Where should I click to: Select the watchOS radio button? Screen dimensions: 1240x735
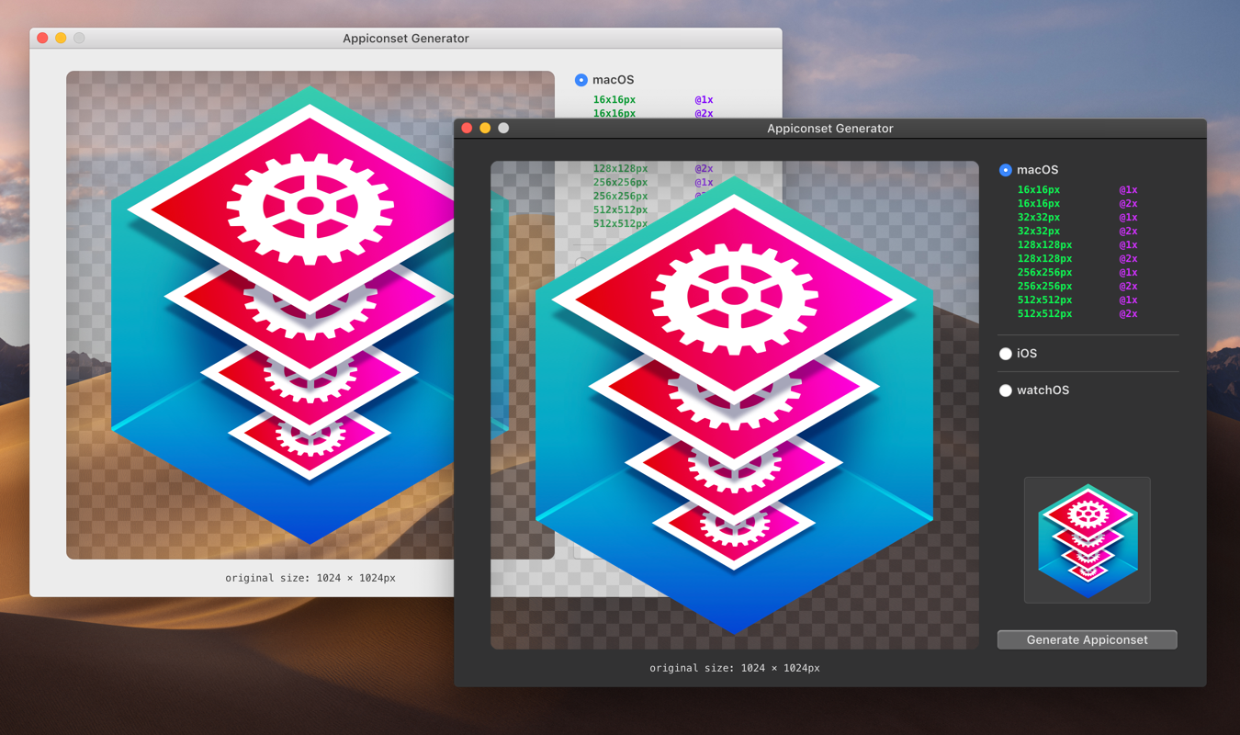(1005, 390)
